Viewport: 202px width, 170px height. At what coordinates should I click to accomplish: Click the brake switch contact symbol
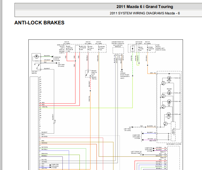click(88, 74)
